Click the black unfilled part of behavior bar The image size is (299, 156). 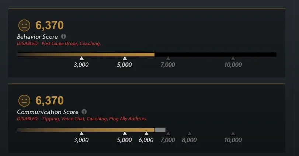click(x=215, y=55)
